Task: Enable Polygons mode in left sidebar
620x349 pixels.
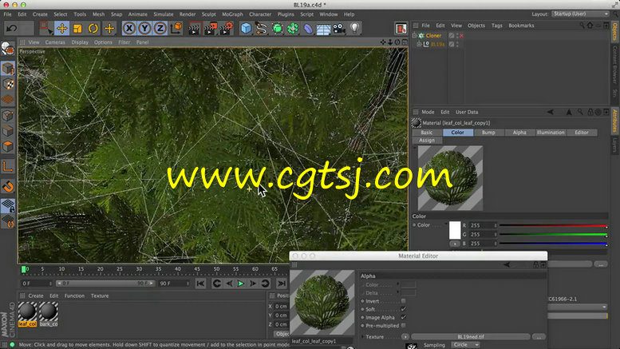Action: (x=7, y=146)
